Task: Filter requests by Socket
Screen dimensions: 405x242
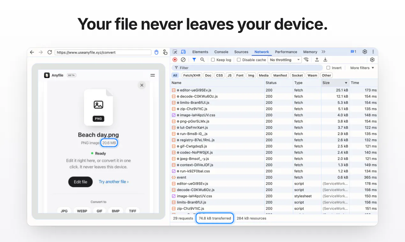Action: 297,75
